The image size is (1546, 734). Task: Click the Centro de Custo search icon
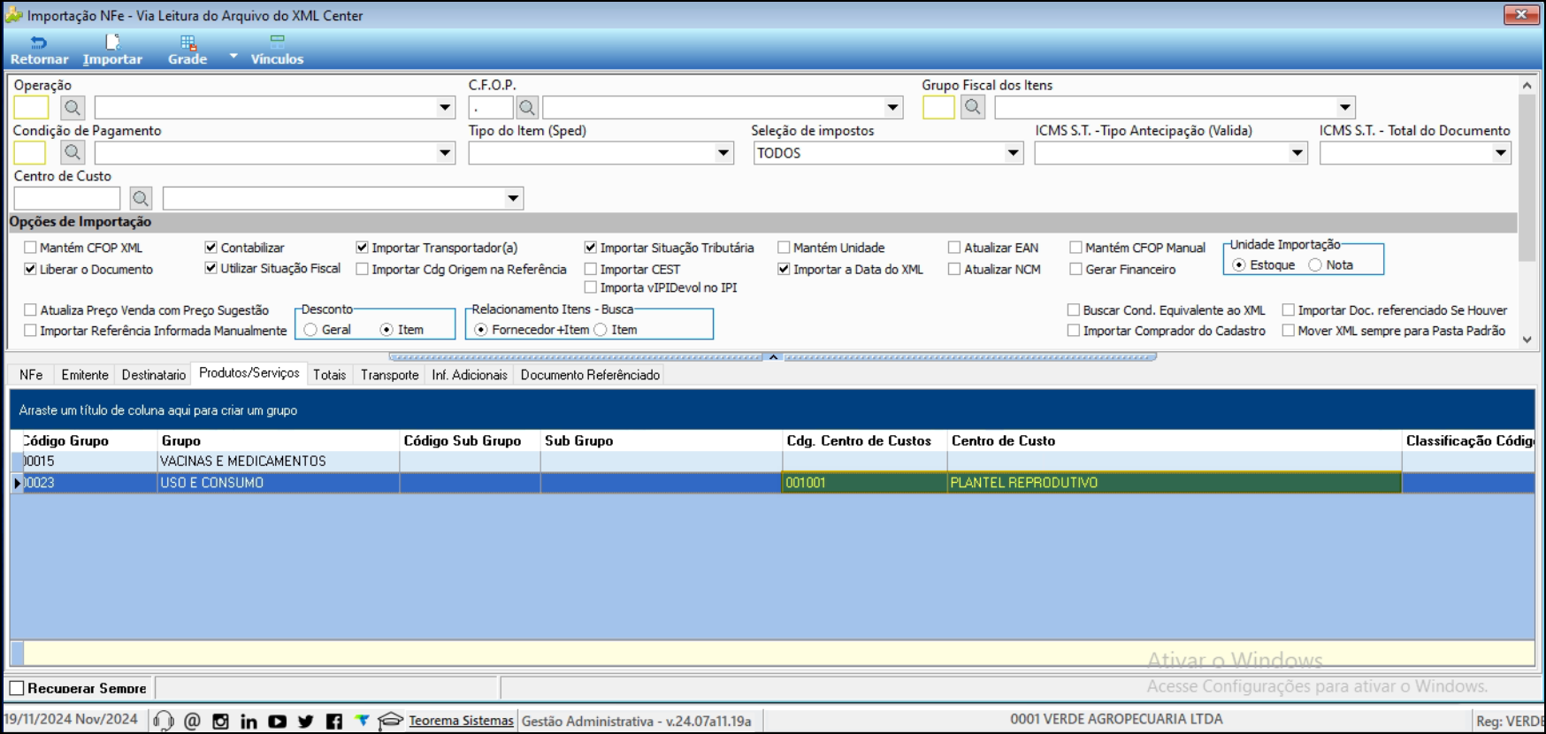141,198
